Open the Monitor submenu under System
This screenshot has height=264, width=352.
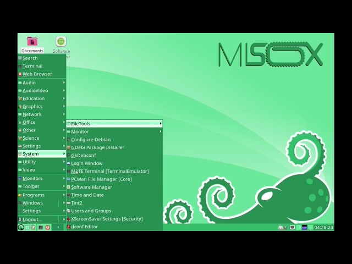(114, 131)
